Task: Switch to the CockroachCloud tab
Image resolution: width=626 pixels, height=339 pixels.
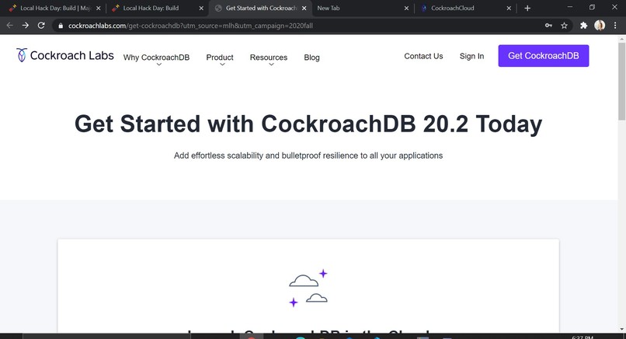Action: point(464,8)
